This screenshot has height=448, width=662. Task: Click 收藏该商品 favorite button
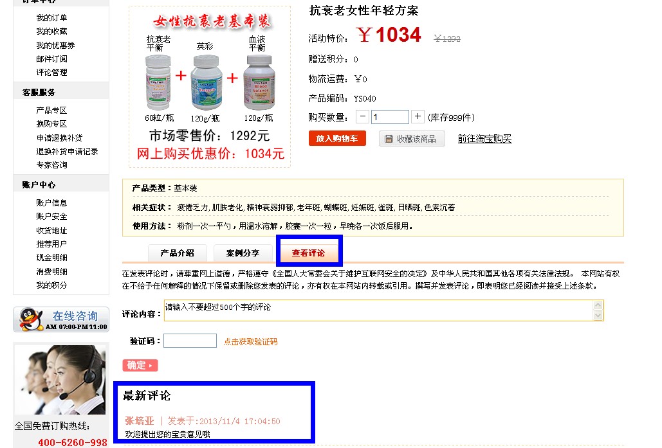tap(412, 139)
